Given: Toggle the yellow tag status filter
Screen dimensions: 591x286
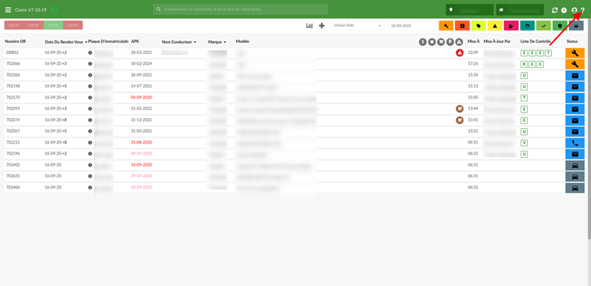Looking at the screenshot, I should click(x=478, y=26).
